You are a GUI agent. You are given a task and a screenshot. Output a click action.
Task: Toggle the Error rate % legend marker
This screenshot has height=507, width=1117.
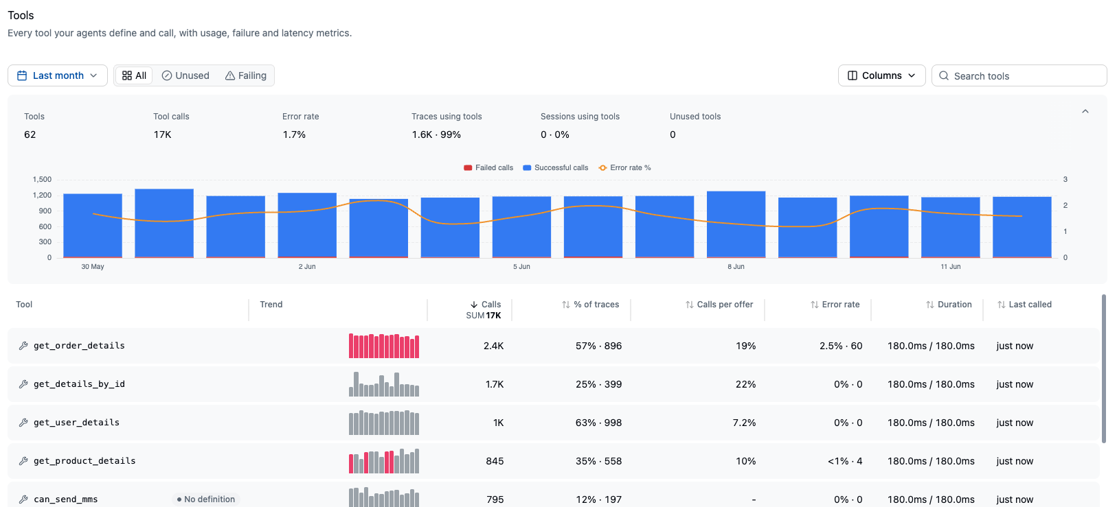602,167
